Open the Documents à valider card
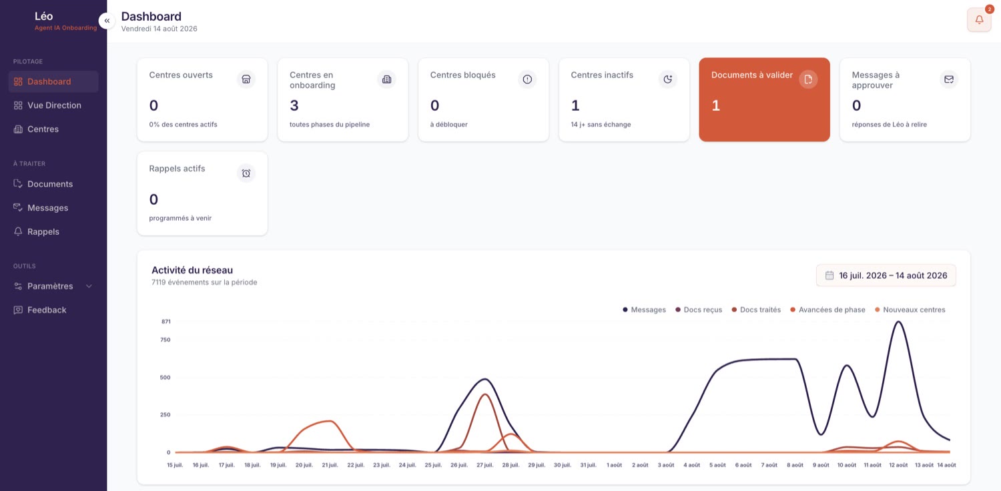The width and height of the screenshot is (1001, 491). (x=764, y=99)
